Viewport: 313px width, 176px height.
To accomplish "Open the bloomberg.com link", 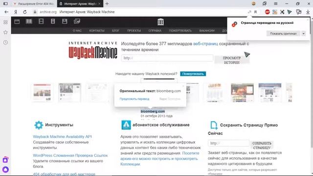I will 153,111.
